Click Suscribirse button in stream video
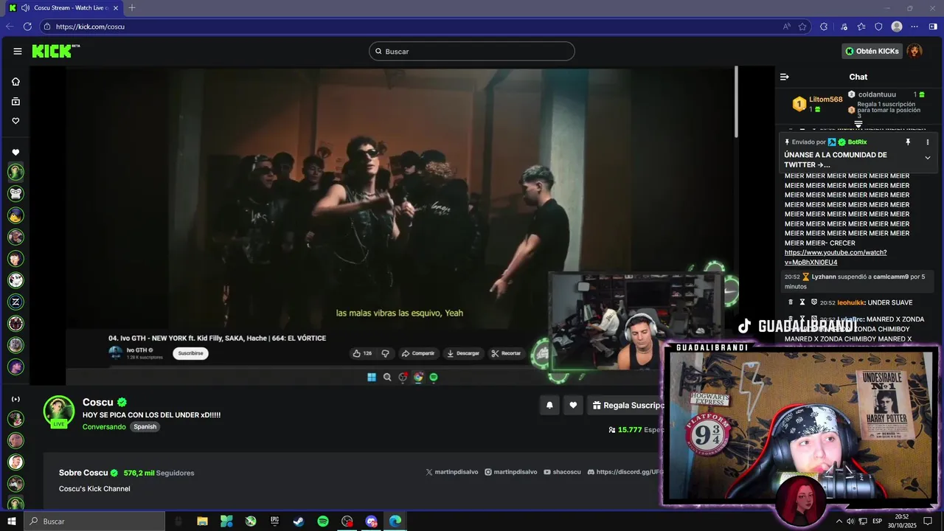Image resolution: width=944 pixels, height=531 pixels. click(191, 353)
